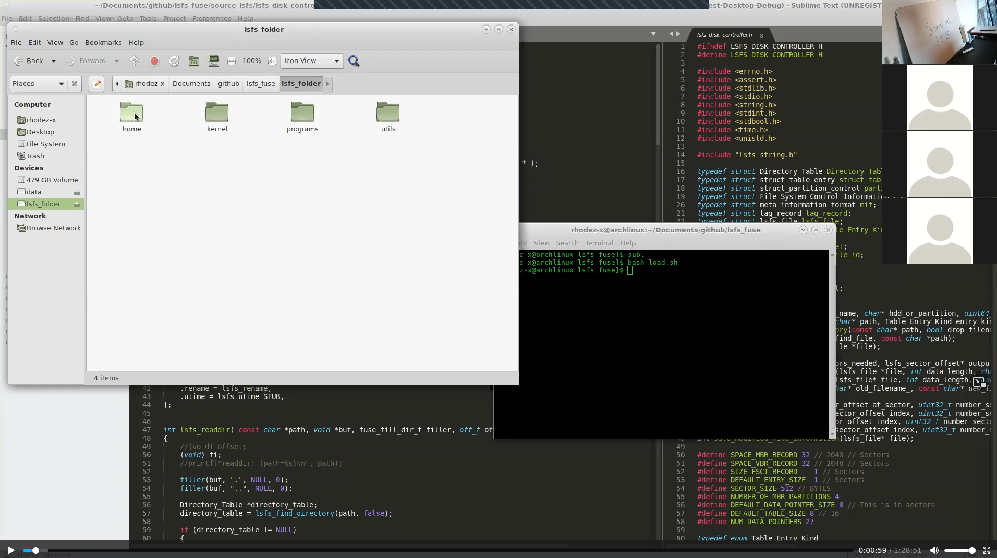Play the video
Viewport: 997px width, 558px height.
[x=10, y=550]
